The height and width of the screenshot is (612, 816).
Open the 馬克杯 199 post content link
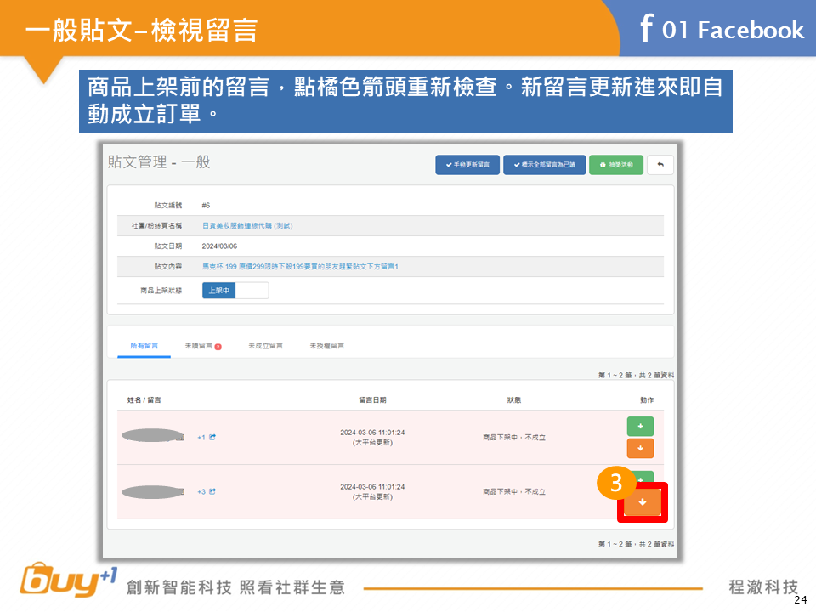pos(300,267)
